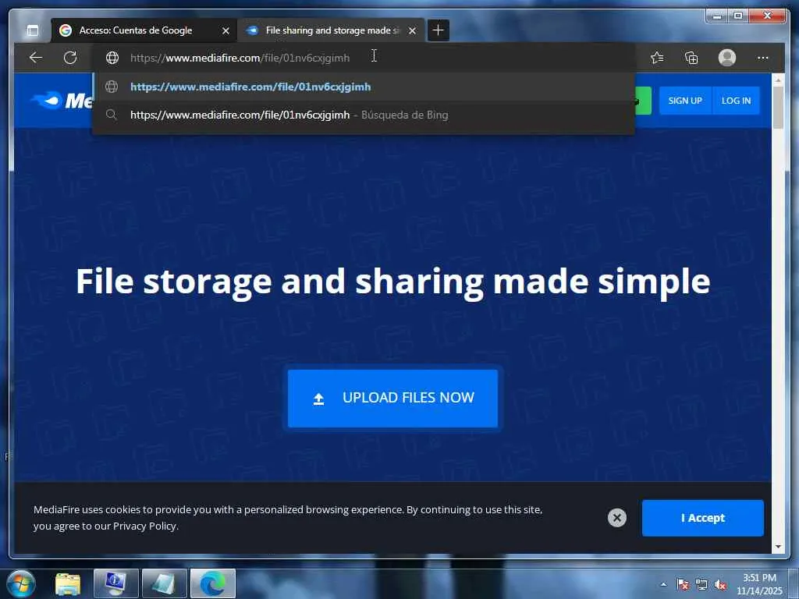Open the tab actions menu icon
This screenshot has height=599, width=799.
pyautogui.click(x=33, y=30)
